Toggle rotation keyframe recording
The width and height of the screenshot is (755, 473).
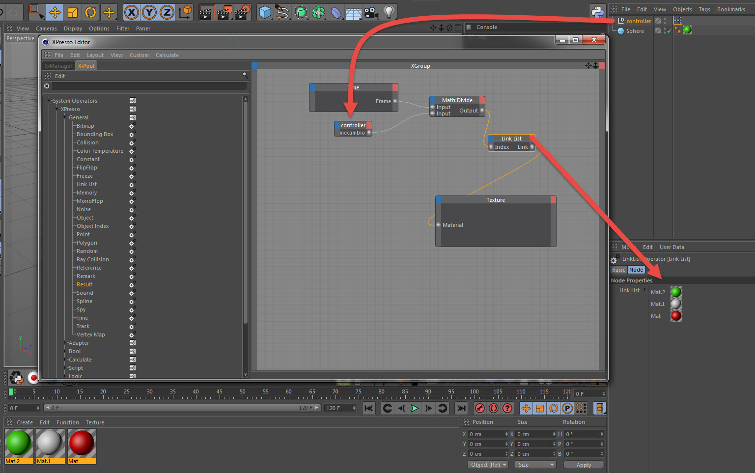tap(554, 408)
